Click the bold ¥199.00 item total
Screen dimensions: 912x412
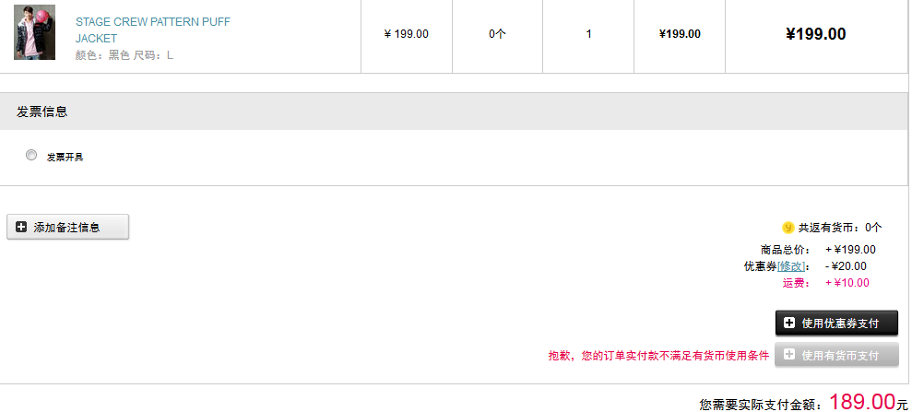[x=816, y=34]
